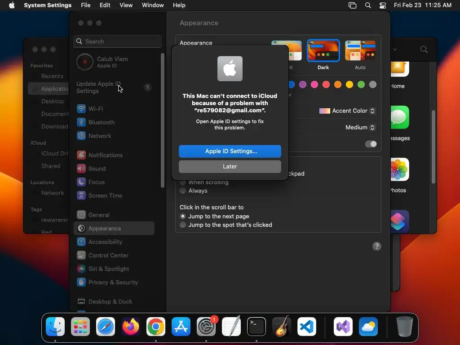The height and width of the screenshot is (345, 460).
Task: Open the Edit menu
Action: click(x=105, y=5)
